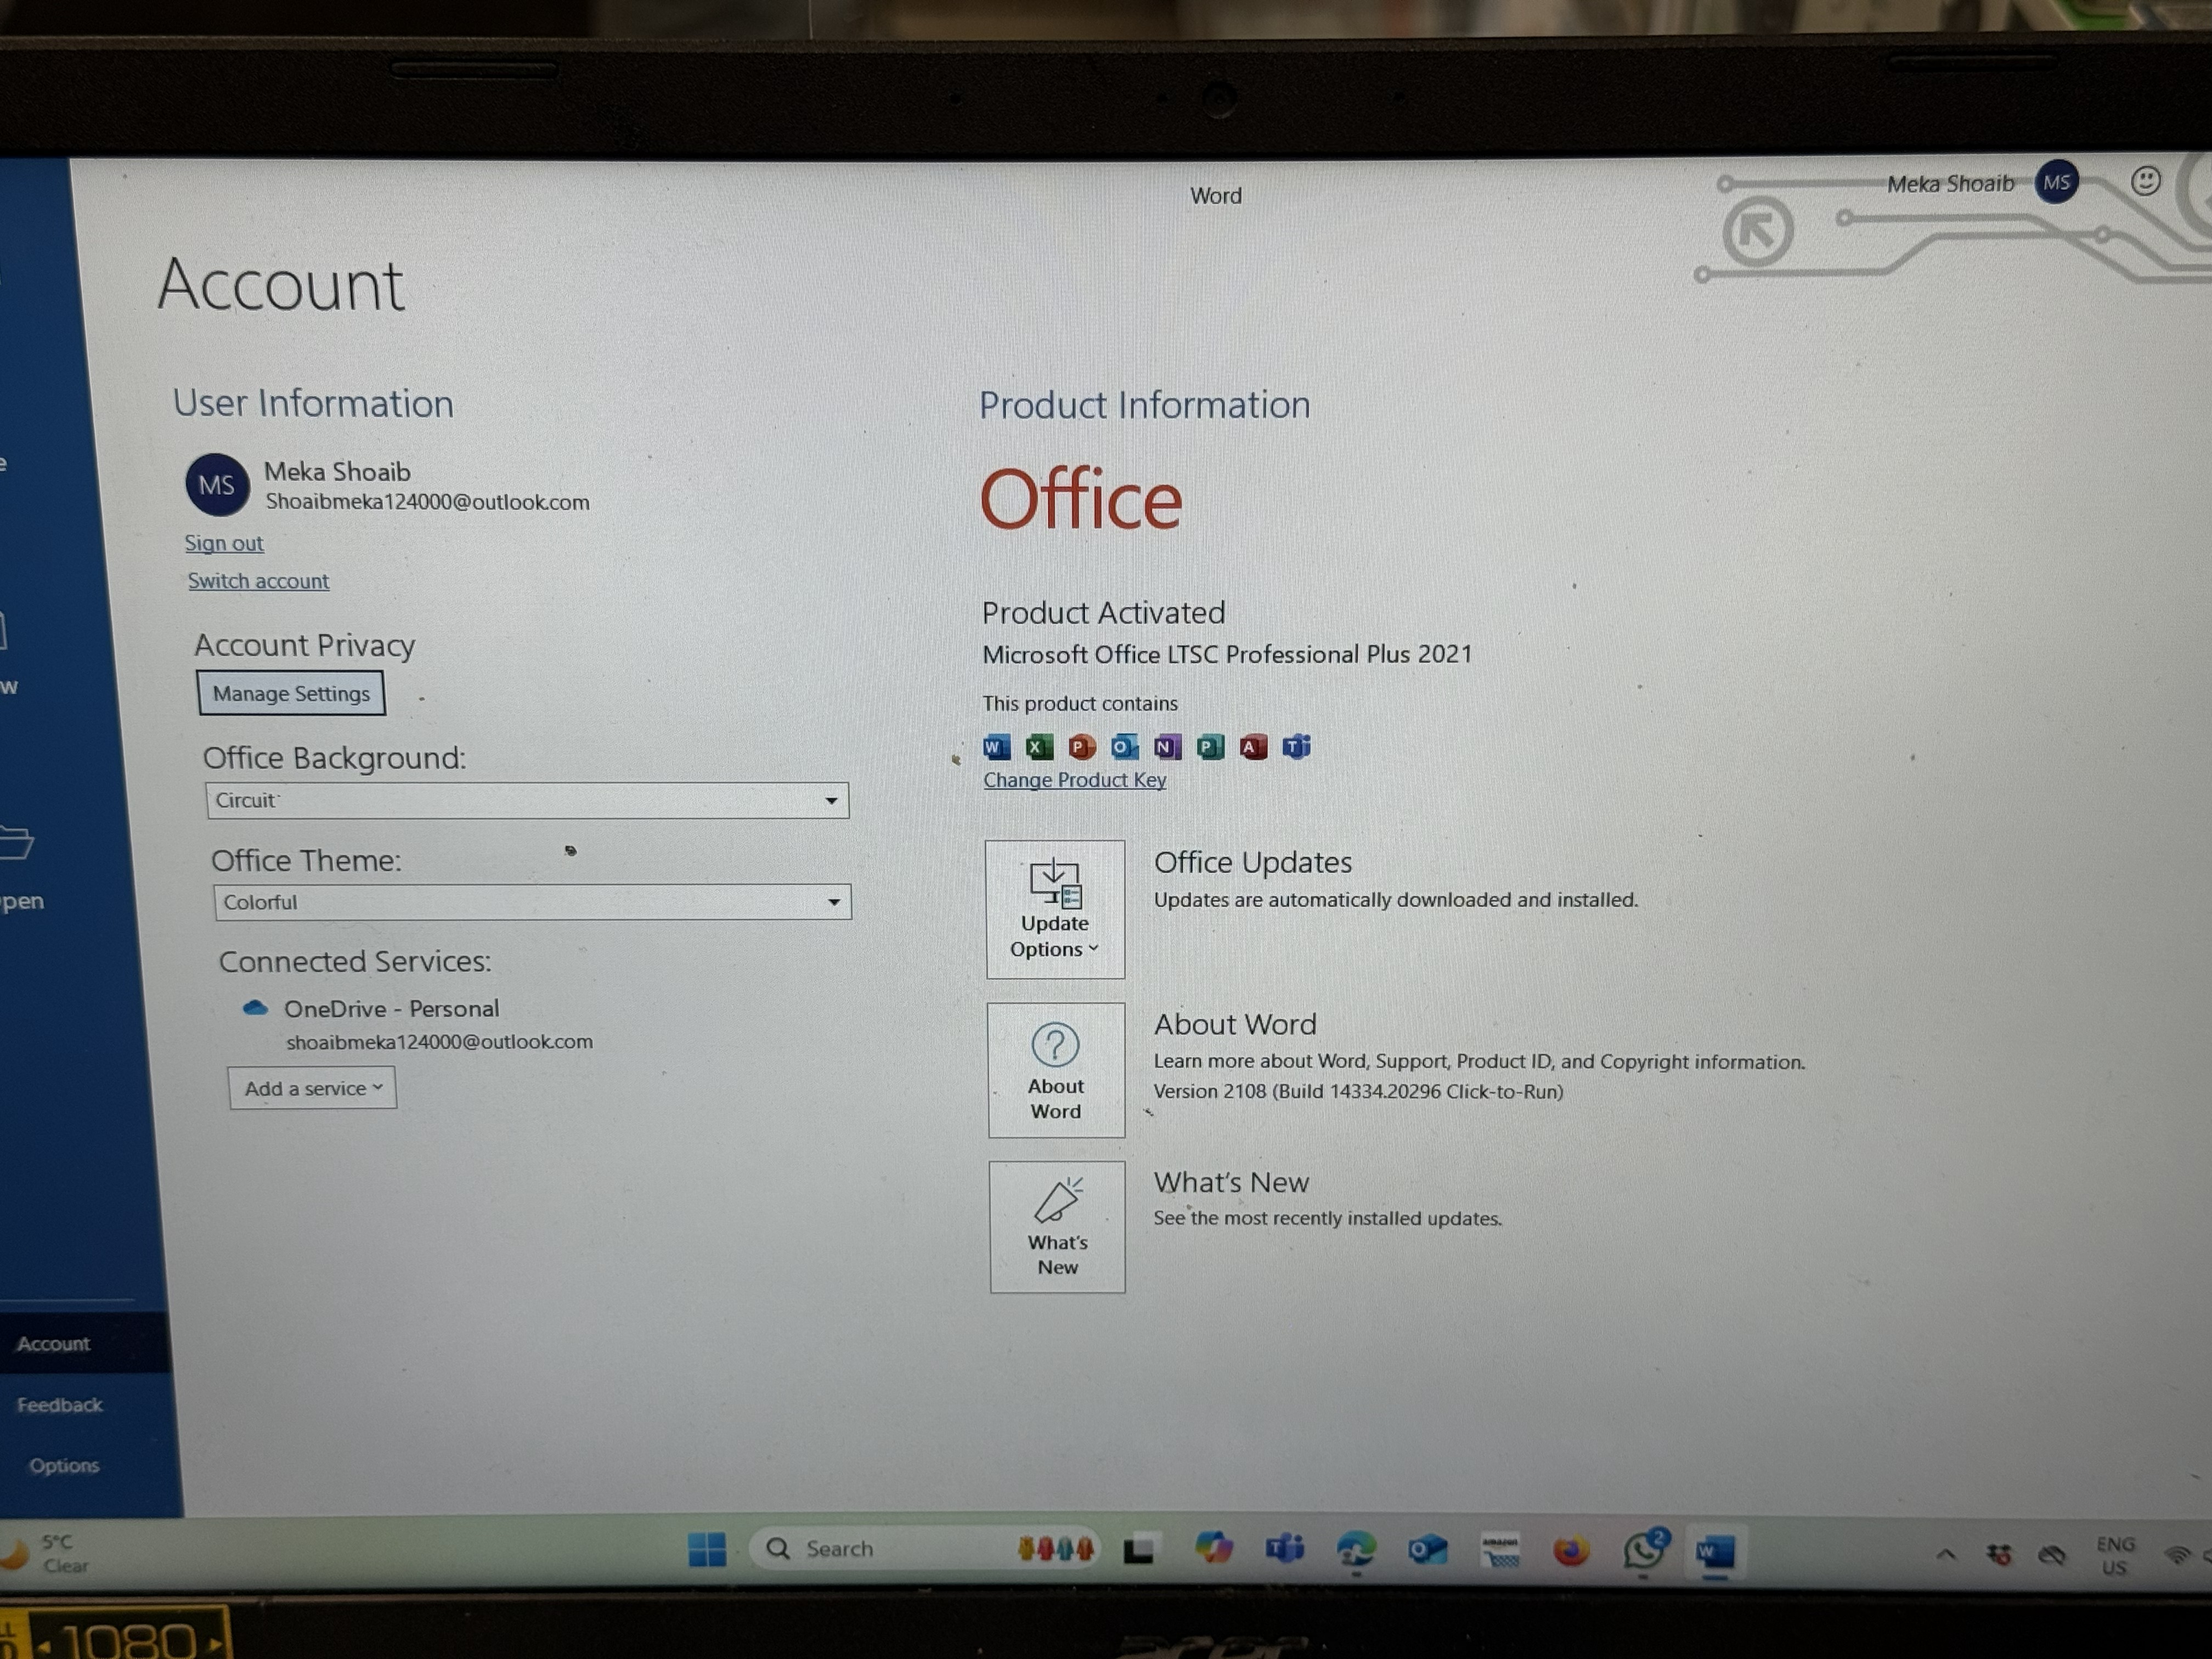
Task: Open the About Word icon button
Action: 1055,1070
